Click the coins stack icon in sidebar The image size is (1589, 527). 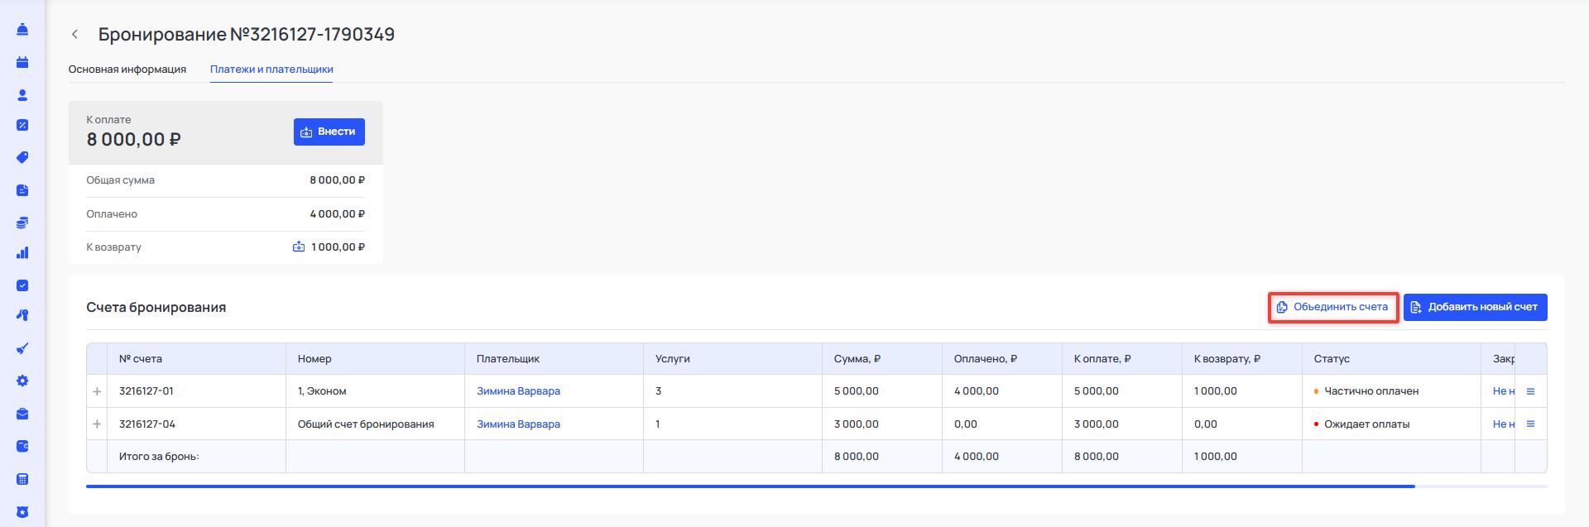coord(22,223)
